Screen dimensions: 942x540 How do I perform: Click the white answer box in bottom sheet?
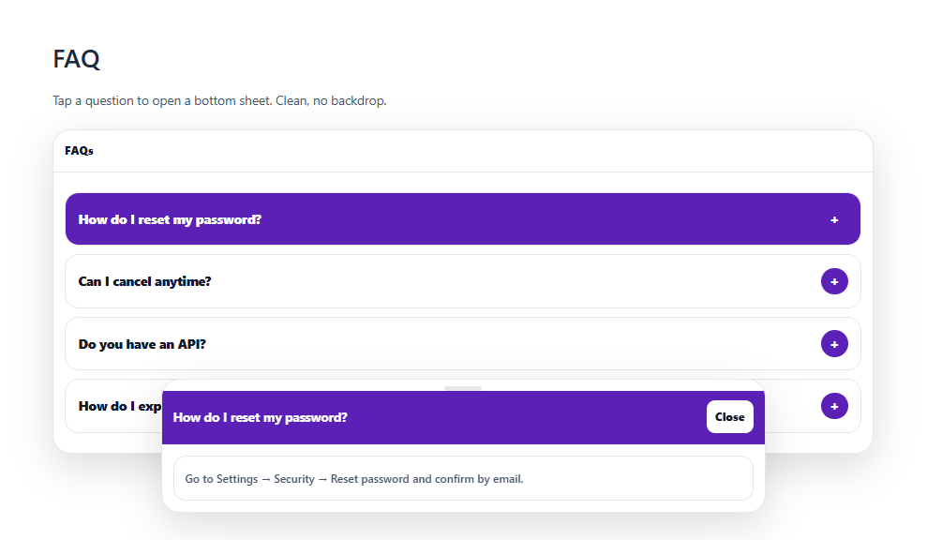(637, 478)
